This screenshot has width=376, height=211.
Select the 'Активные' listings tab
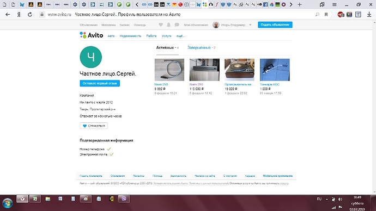(167, 48)
